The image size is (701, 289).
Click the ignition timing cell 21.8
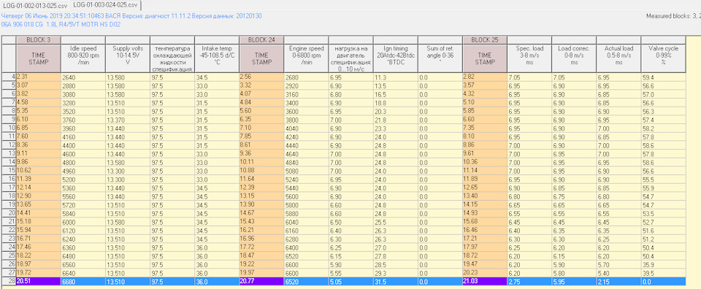pyautogui.click(x=395, y=120)
